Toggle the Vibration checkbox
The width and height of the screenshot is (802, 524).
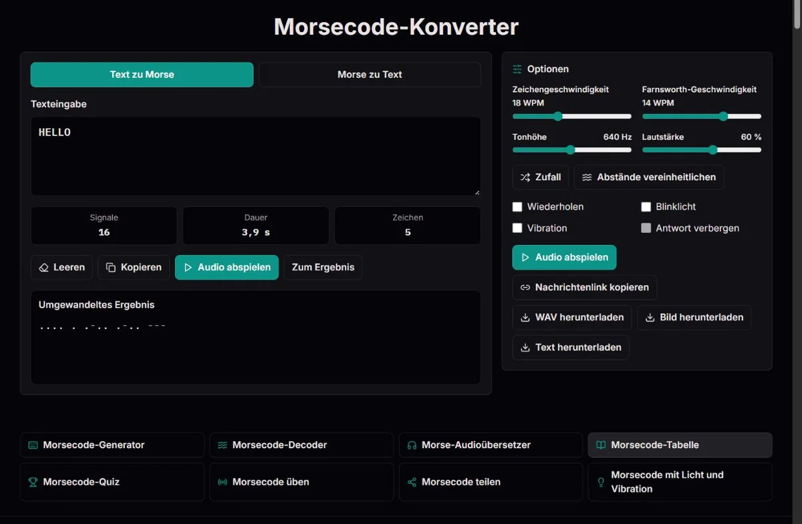tap(517, 228)
